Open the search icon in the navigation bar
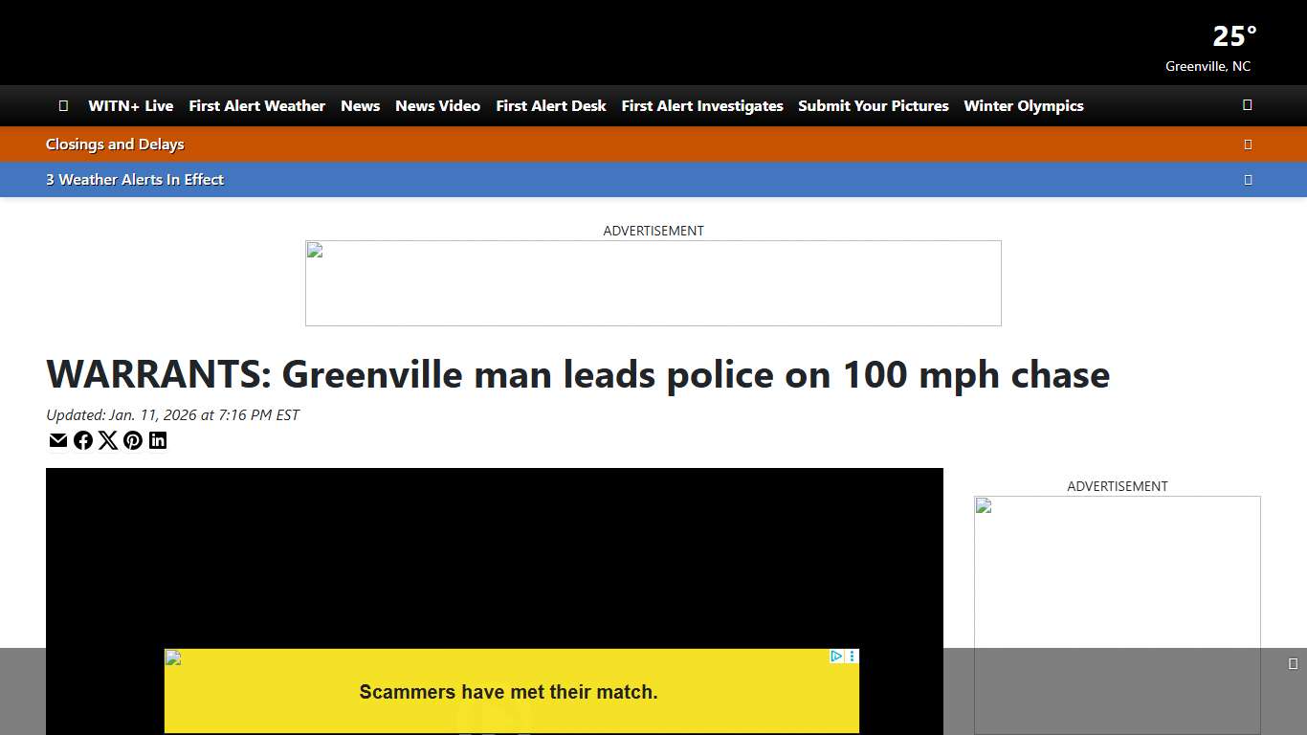Image resolution: width=1307 pixels, height=735 pixels. pos(1247,105)
